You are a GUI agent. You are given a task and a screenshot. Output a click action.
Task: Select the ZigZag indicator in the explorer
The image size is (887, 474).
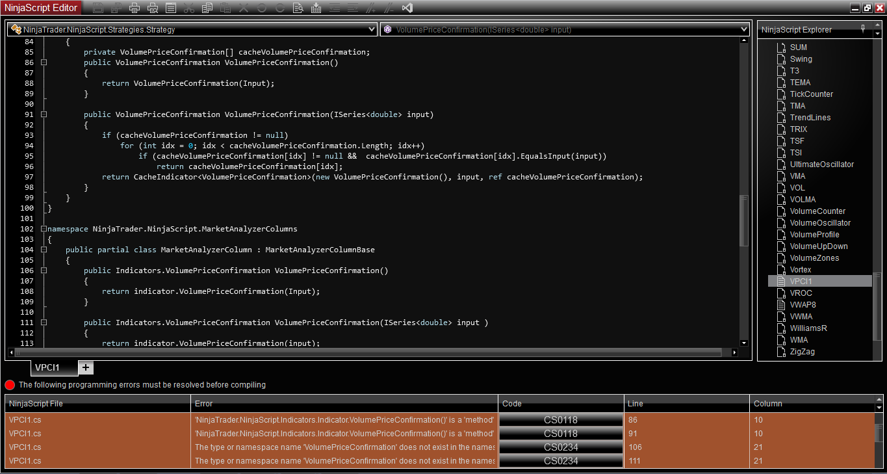click(x=802, y=352)
